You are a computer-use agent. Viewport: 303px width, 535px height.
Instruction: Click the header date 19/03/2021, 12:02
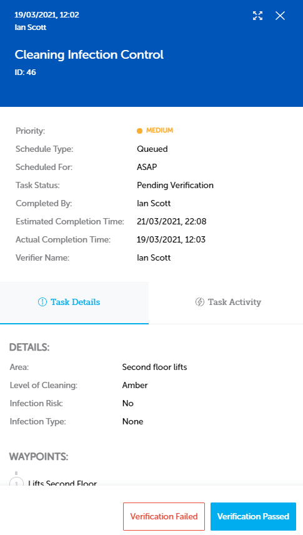(x=47, y=15)
